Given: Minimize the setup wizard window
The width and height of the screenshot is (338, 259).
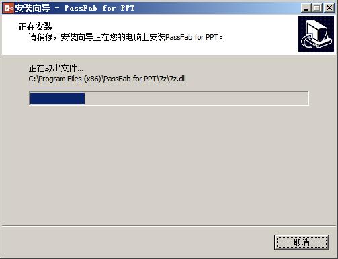Looking at the screenshot, I should click(x=306, y=8).
